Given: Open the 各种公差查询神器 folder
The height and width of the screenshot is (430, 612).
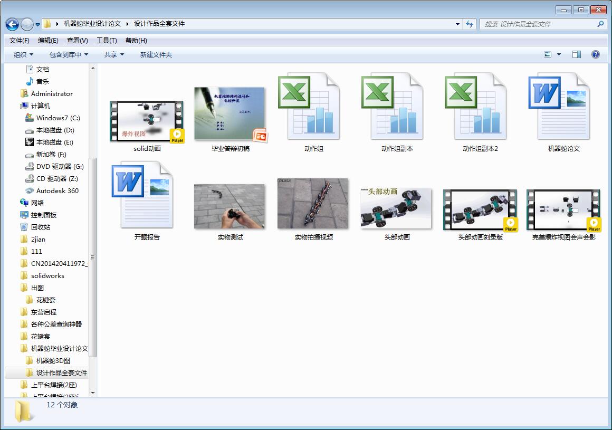Looking at the screenshot, I should click(56, 324).
